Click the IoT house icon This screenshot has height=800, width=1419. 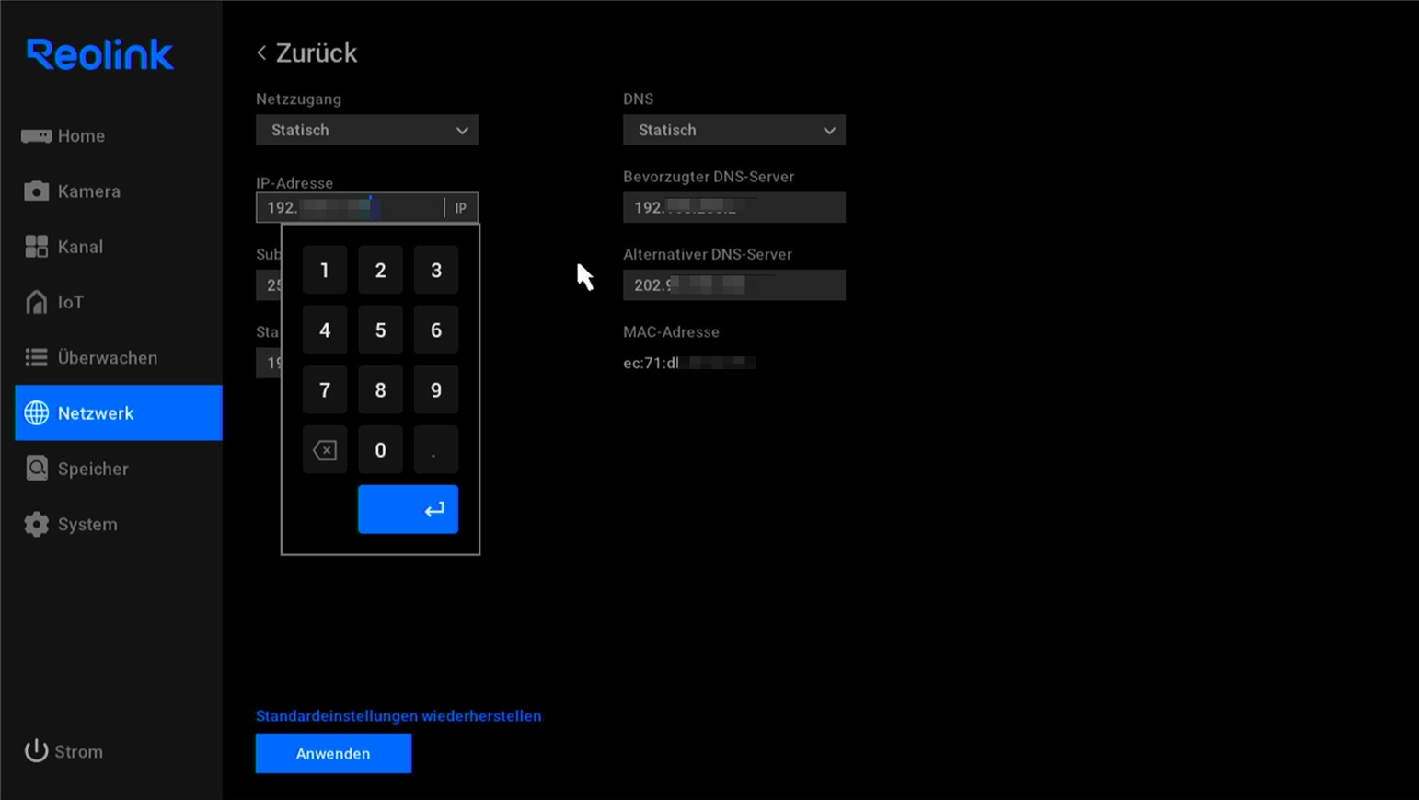(36, 302)
